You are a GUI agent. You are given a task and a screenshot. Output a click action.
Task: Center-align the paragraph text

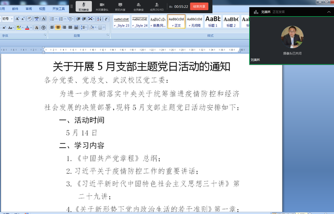pos(58,27)
